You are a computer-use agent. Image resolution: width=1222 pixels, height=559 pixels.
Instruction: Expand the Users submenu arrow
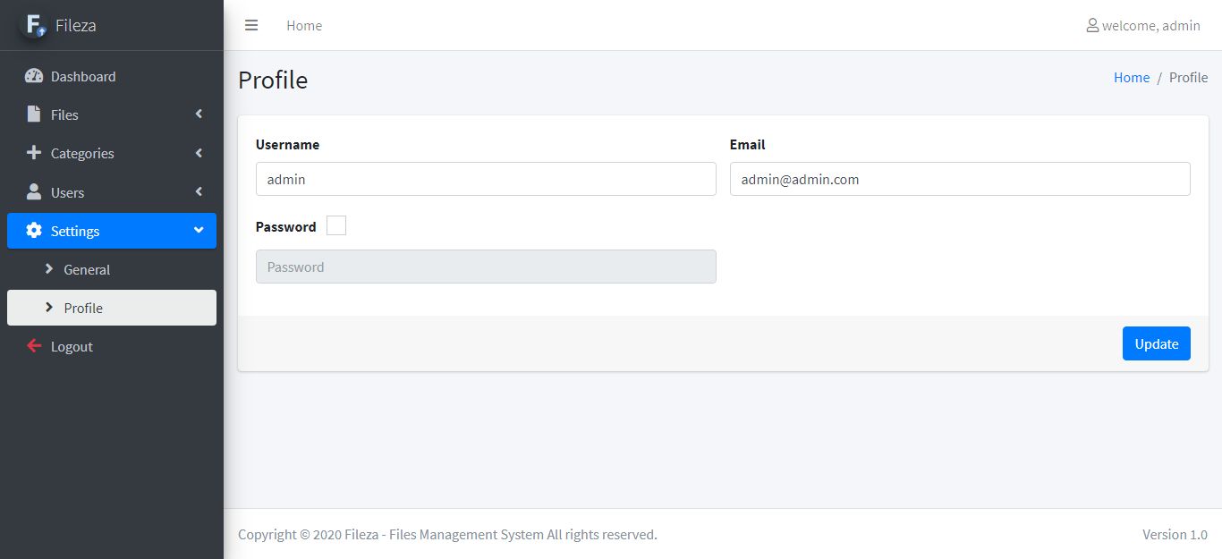click(199, 192)
